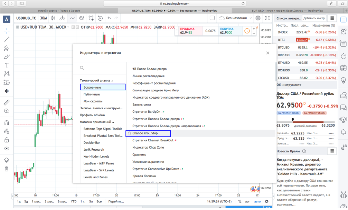Select the Встроенные category

(x=103, y=87)
